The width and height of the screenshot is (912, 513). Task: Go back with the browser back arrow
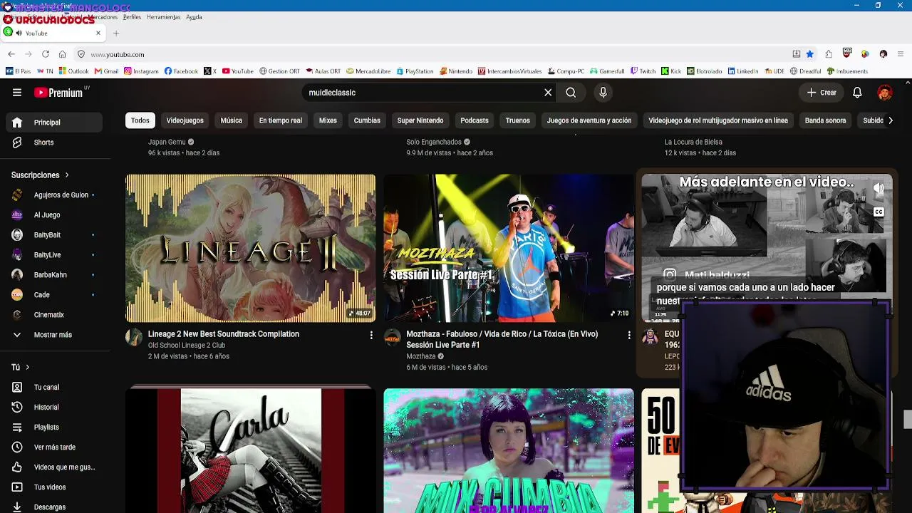(11, 54)
